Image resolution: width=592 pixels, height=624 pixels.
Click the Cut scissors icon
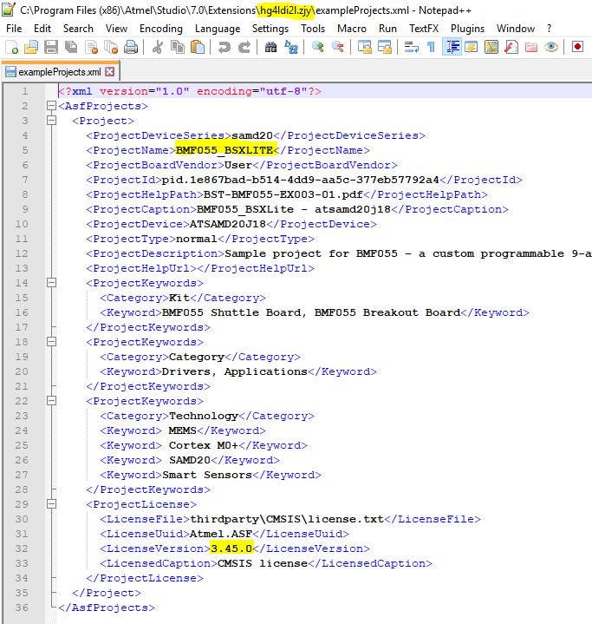pyautogui.click(x=158, y=47)
